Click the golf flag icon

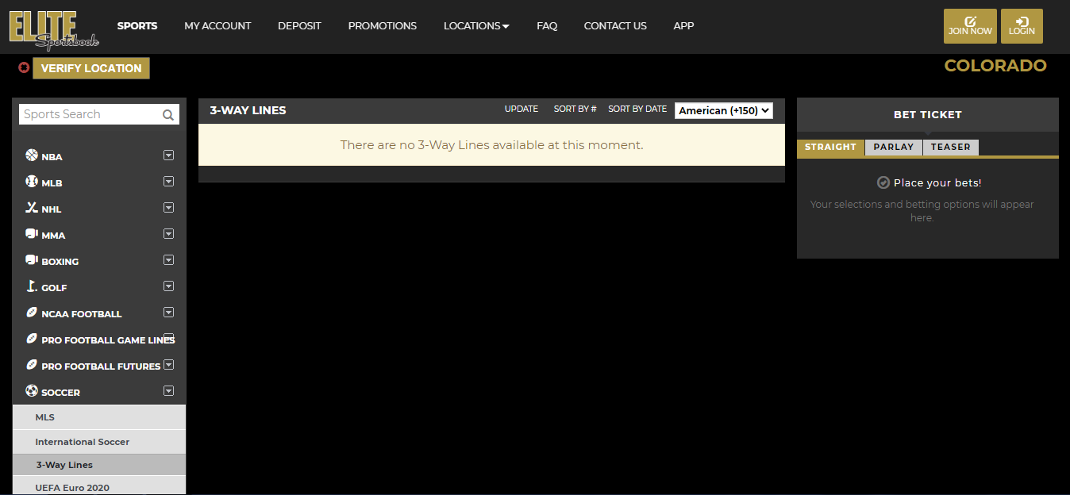[32, 286]
